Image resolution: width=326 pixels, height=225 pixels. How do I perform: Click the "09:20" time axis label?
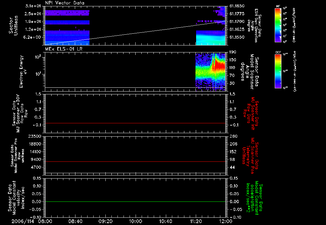(105, 221)
